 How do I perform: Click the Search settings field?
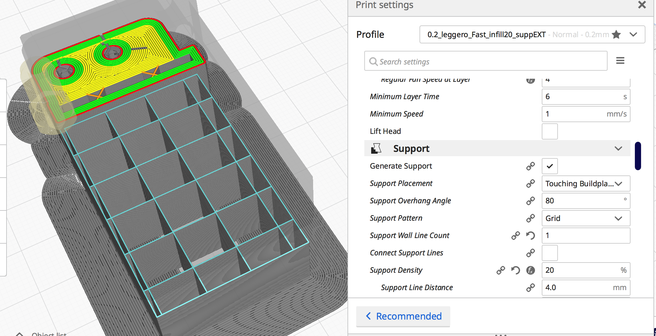point(486,61)
